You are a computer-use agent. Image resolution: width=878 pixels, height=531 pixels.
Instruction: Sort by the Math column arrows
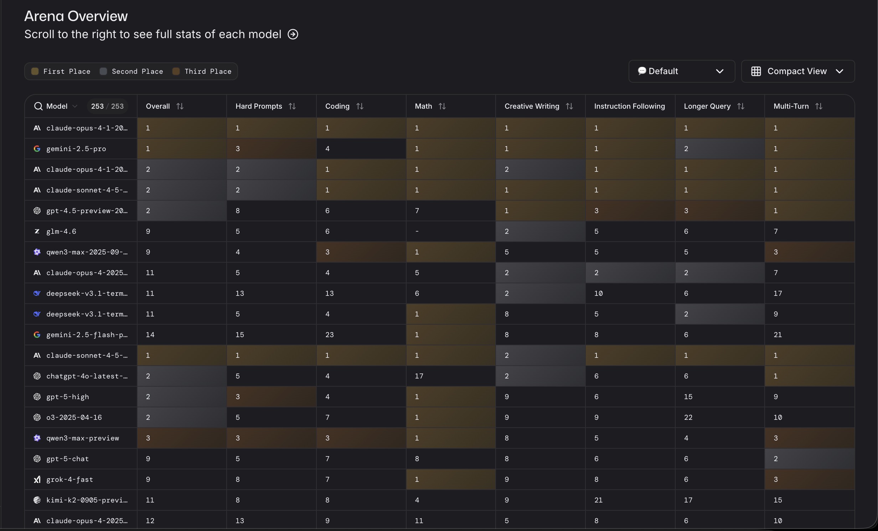442,106
